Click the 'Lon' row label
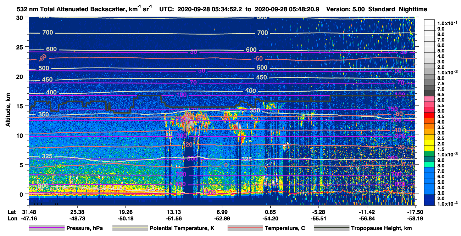Screen dimensions: 461x236 [x=12, y=218]
